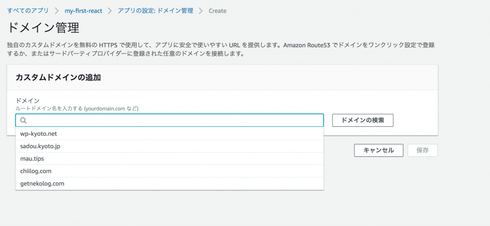The height and width of the screenshot is (226, 490).
Task: Click the chevron after すべてのアプリ breadcrumb
Action: click(56, 11)
